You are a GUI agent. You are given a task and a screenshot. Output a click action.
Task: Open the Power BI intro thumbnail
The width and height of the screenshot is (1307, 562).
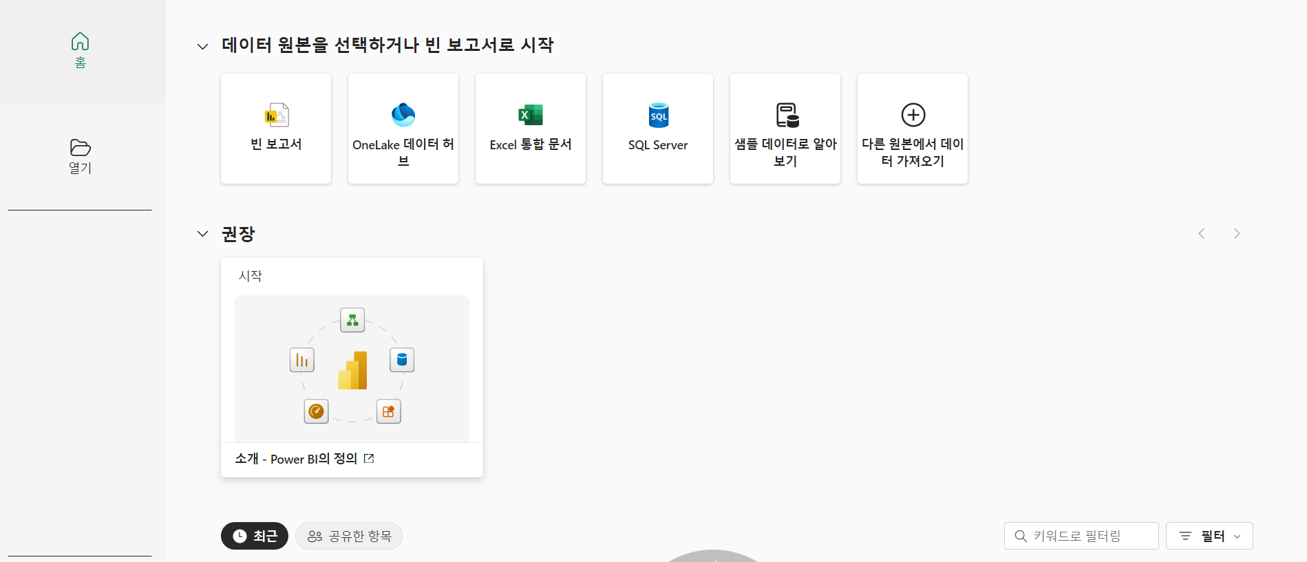point(352,369)
